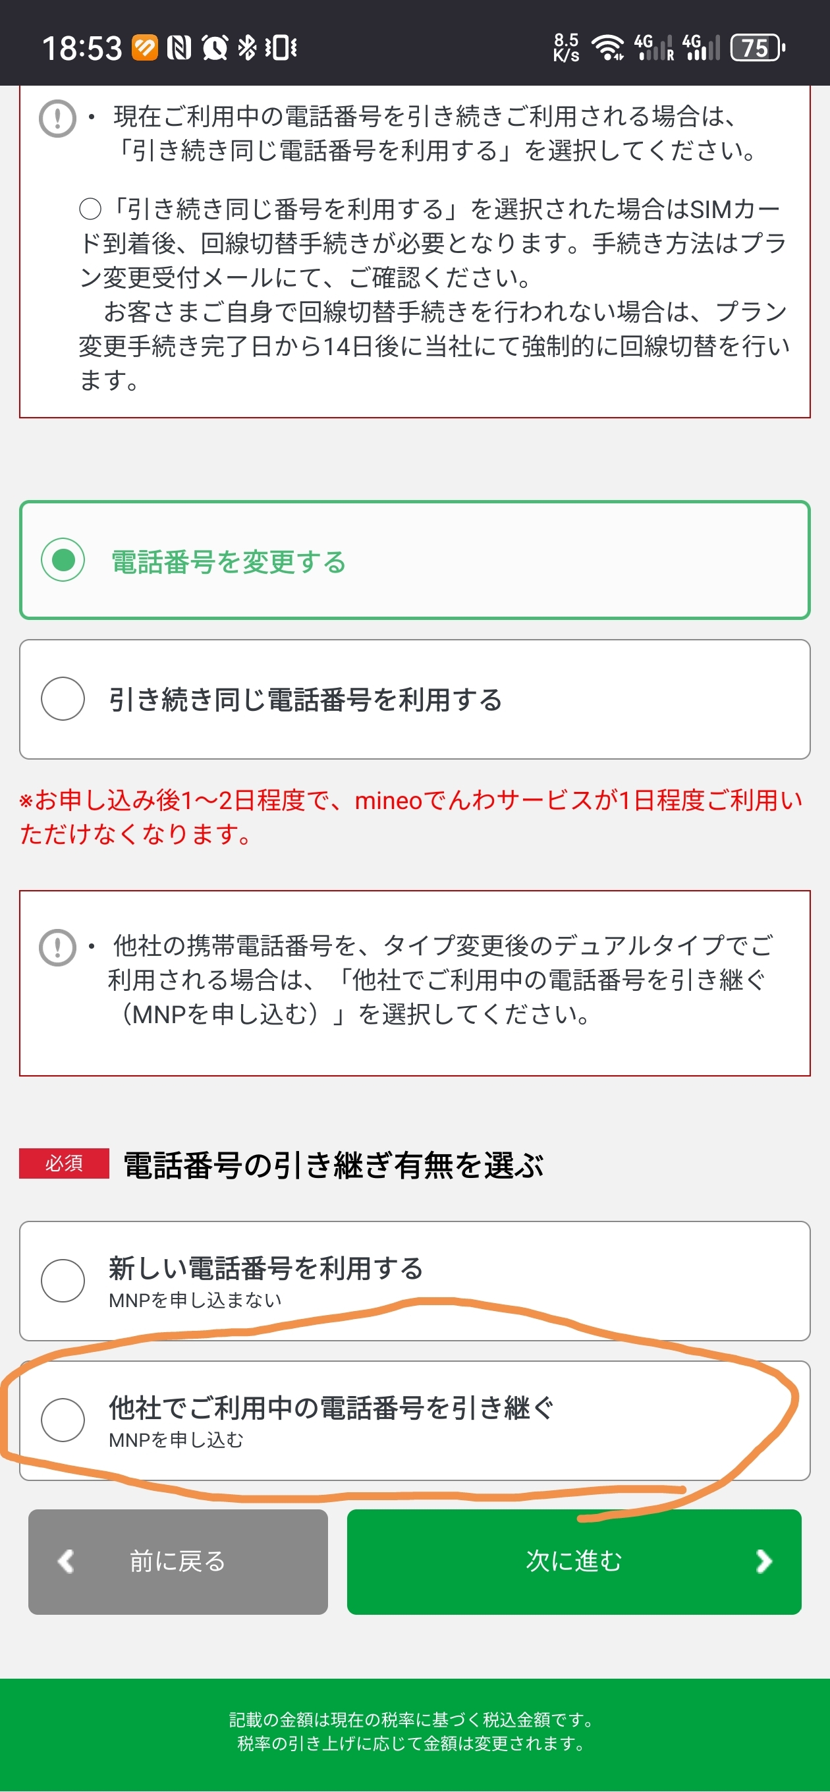Viewport: 830px width, 1792px height.
Task: Tap the exclamation icon in the top notice box
Action: pos(57,119)
